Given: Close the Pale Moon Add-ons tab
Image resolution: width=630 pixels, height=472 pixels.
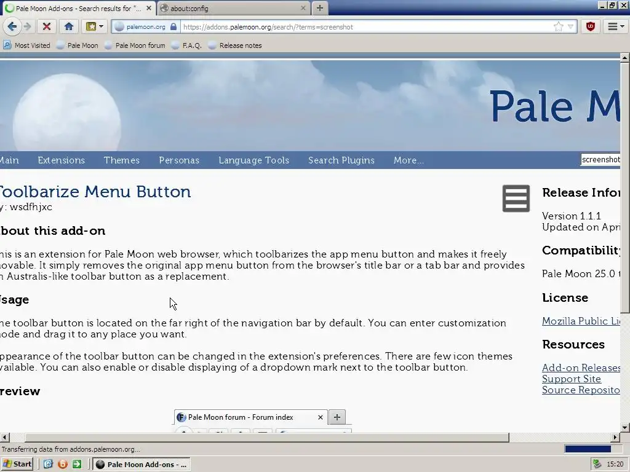Looking at the screenshot, I should coord(149,8).
